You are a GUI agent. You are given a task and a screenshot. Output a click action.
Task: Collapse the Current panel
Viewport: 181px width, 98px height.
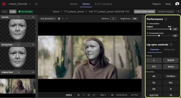pyautogui.click(x=33, y=17)
